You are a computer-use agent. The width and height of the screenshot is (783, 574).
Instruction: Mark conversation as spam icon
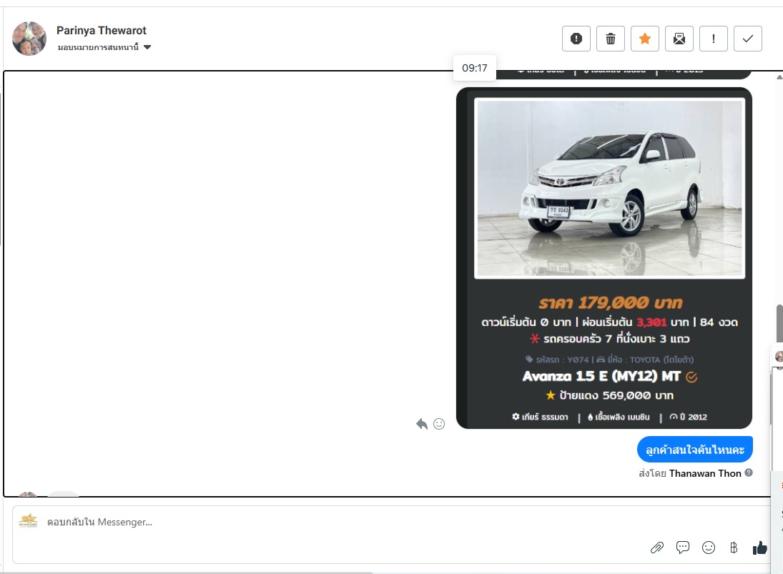(x=576, y=39)
